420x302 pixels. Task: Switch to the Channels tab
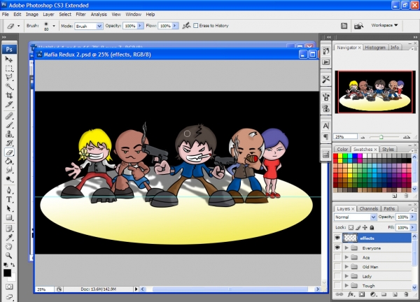click(x=369, y=208)
